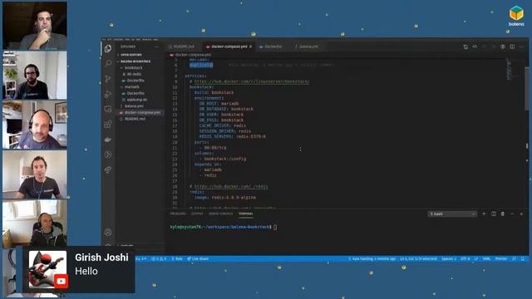This screenshot has width=532, height=299.
Task: Change end of line via LF
Action: [475, 258]
